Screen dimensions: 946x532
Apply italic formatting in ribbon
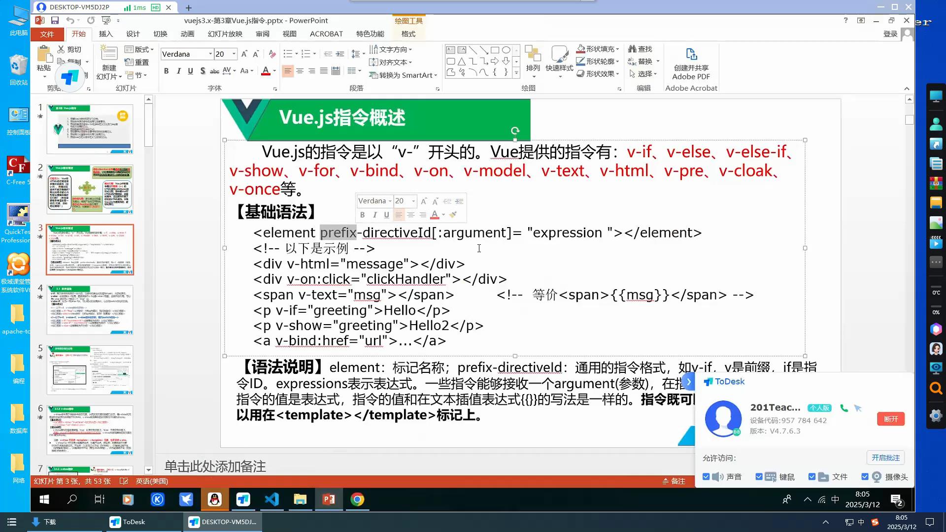pos(178,71)
